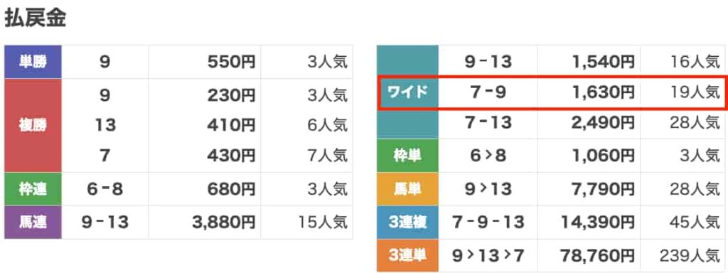Click the 239人気 popularity rank

(689, 255)
